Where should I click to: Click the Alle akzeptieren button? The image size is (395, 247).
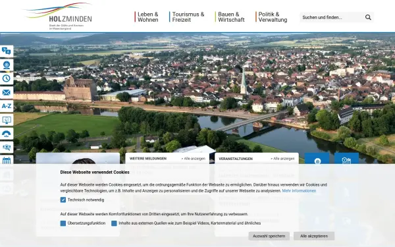click(x=314, y=236)
